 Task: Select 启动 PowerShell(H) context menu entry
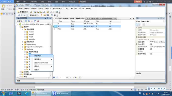pyautogui.click(x=42, y=63)
